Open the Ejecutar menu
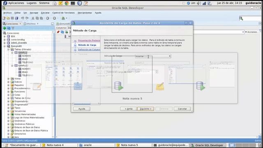Image resolution: width=263 pixels, height=148 pixels. click(45, 13)
